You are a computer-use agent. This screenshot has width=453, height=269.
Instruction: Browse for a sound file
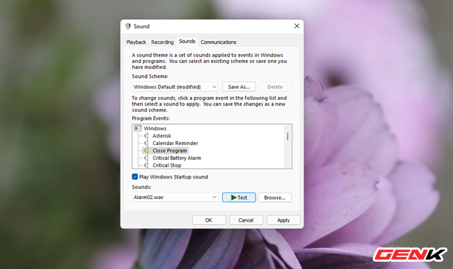[275, 198]
